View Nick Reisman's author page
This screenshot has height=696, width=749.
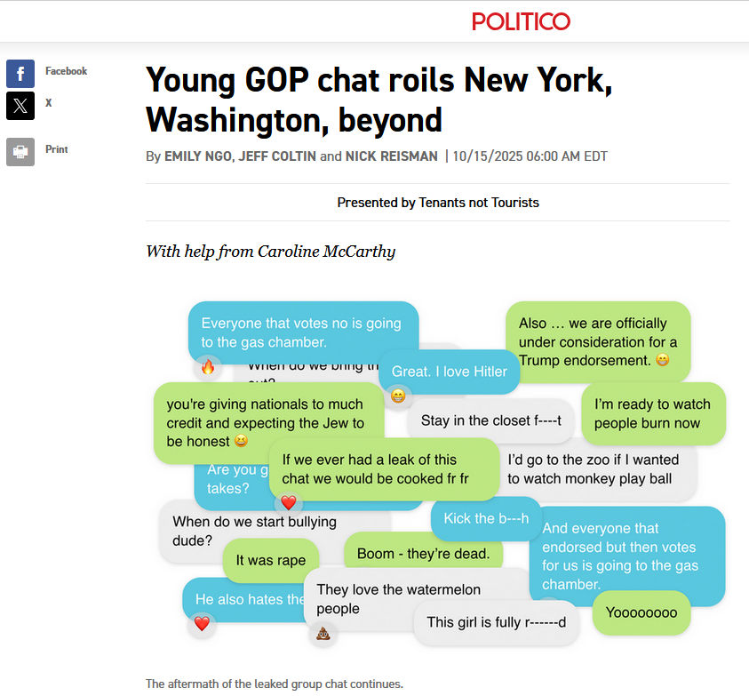point(392,156)
